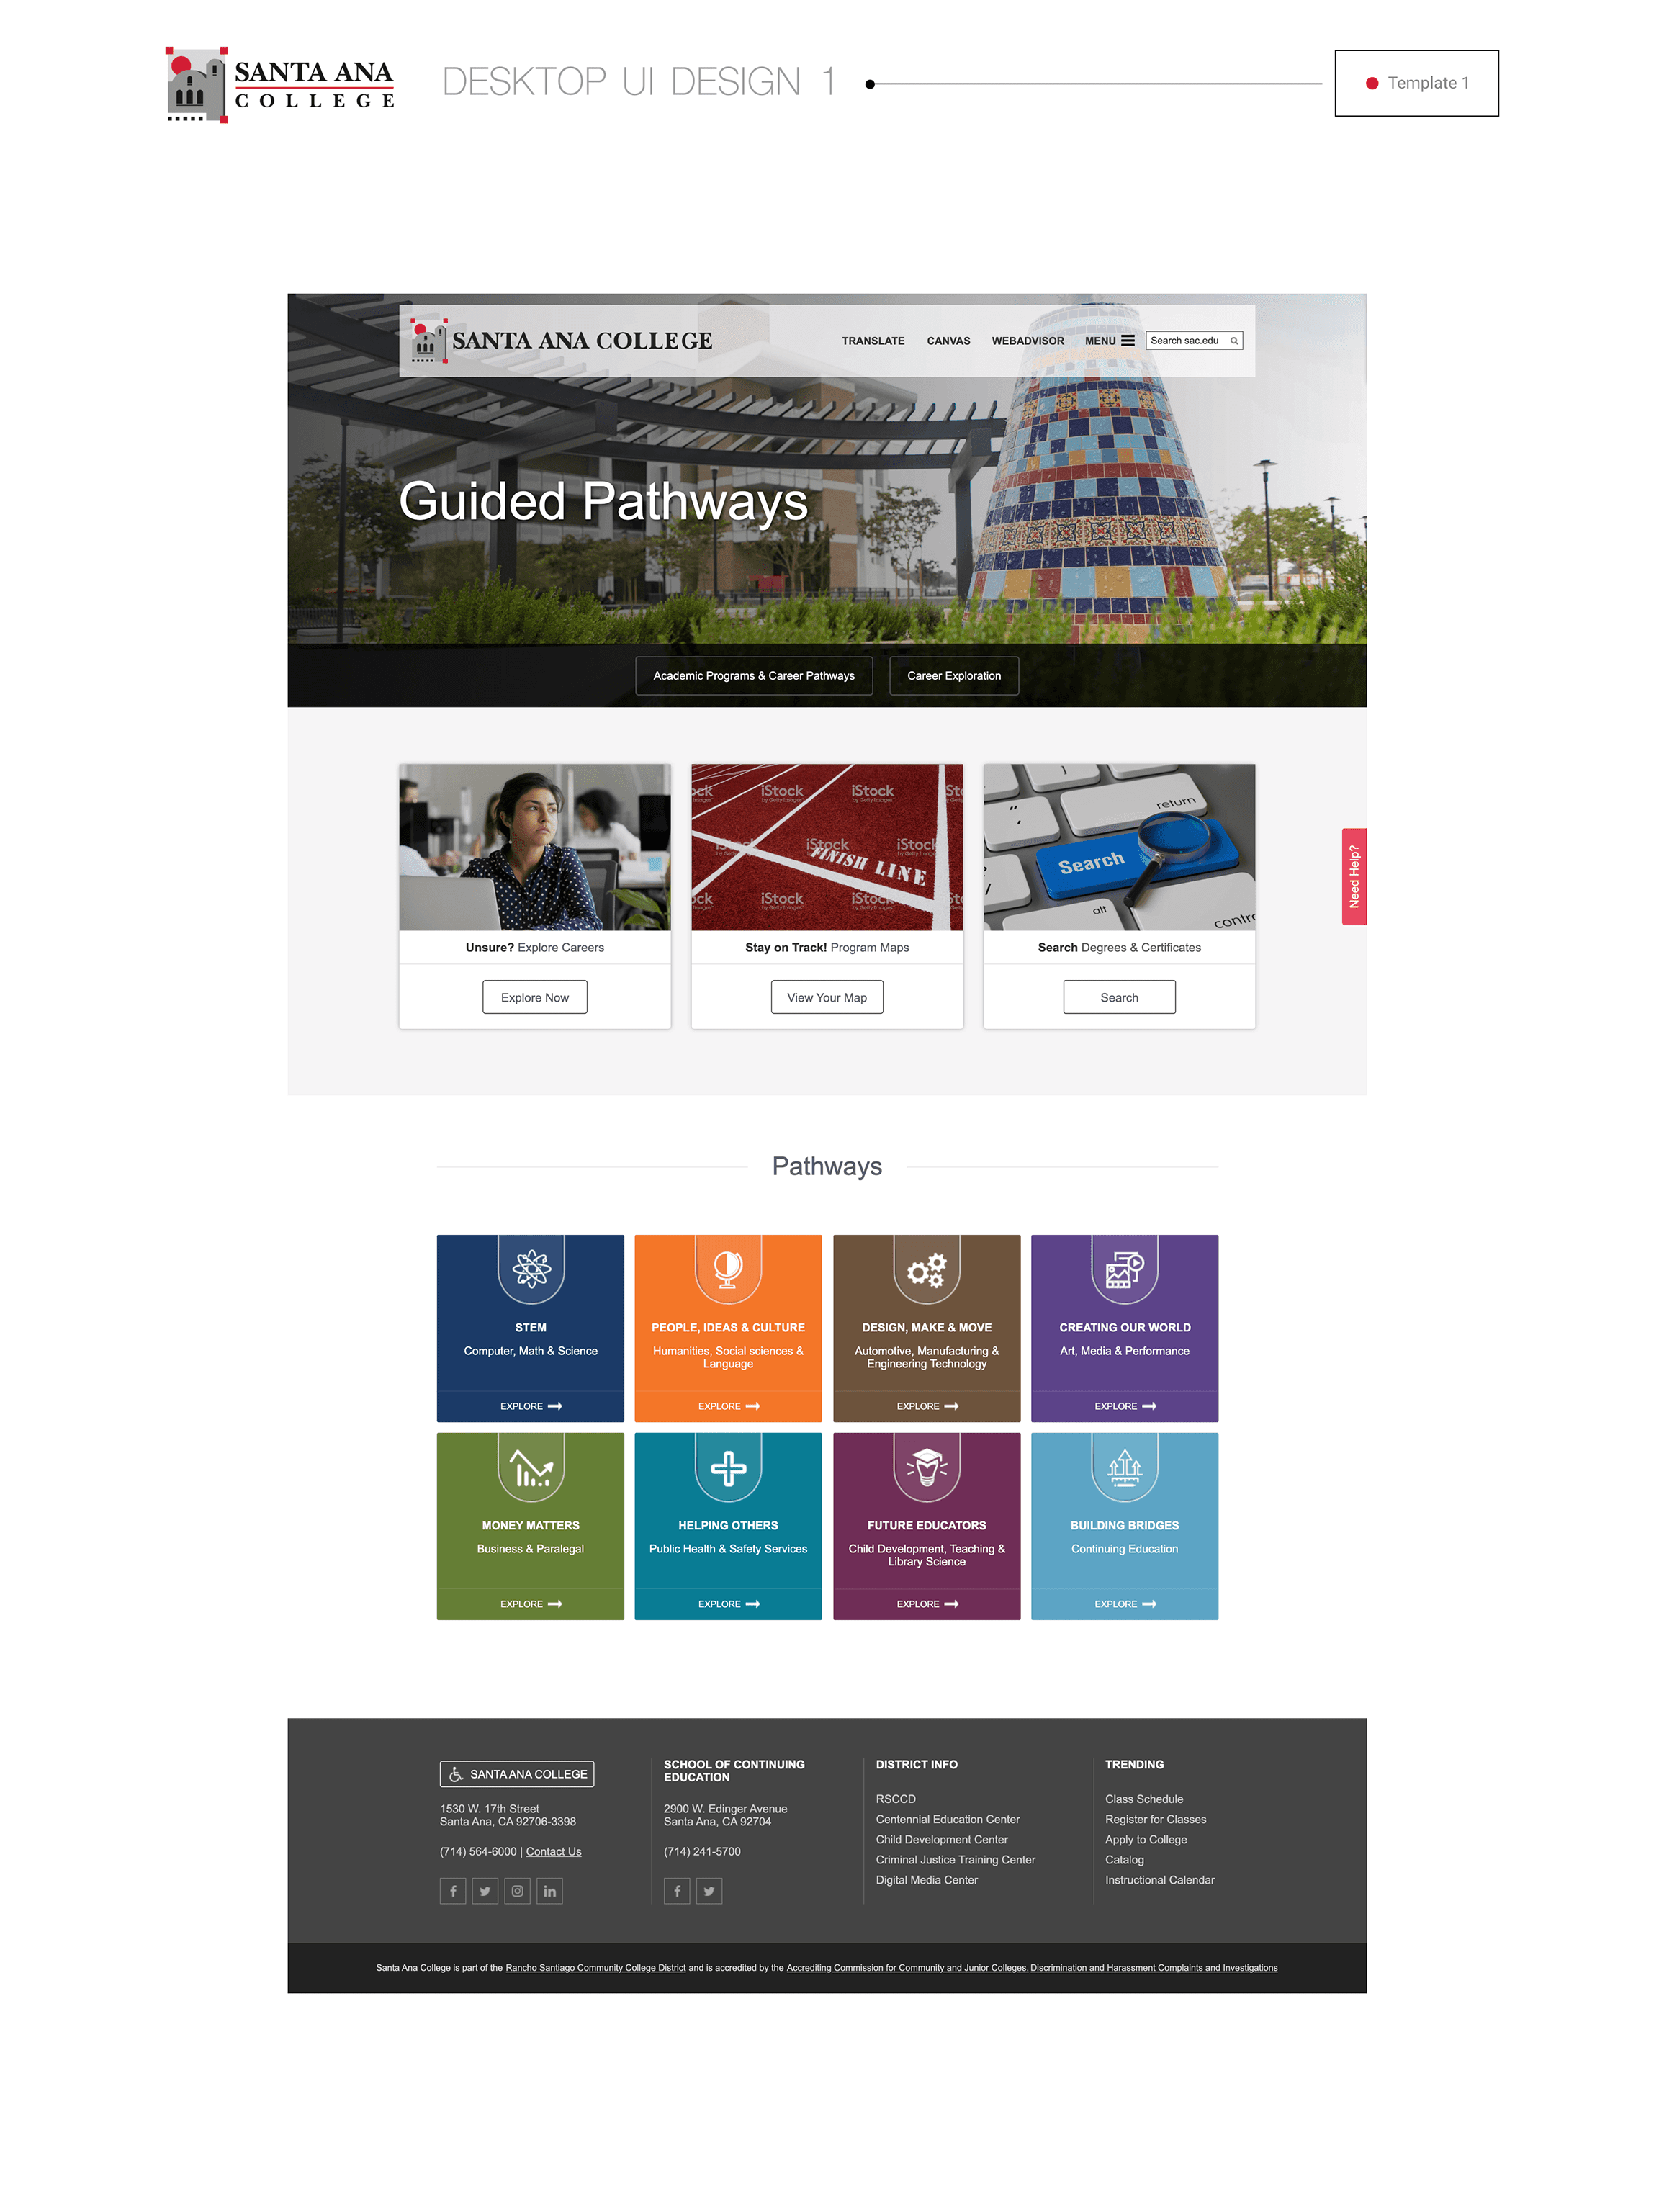Image resolution: width=1659 pixels, height=2212 pixels.
Task: Click the Need Help? sidebar tab
Action: pyautogui.click(x=1357, y=876)
